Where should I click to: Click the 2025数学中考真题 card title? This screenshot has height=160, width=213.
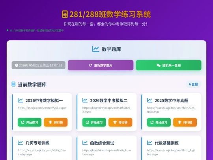pos(172,101)
